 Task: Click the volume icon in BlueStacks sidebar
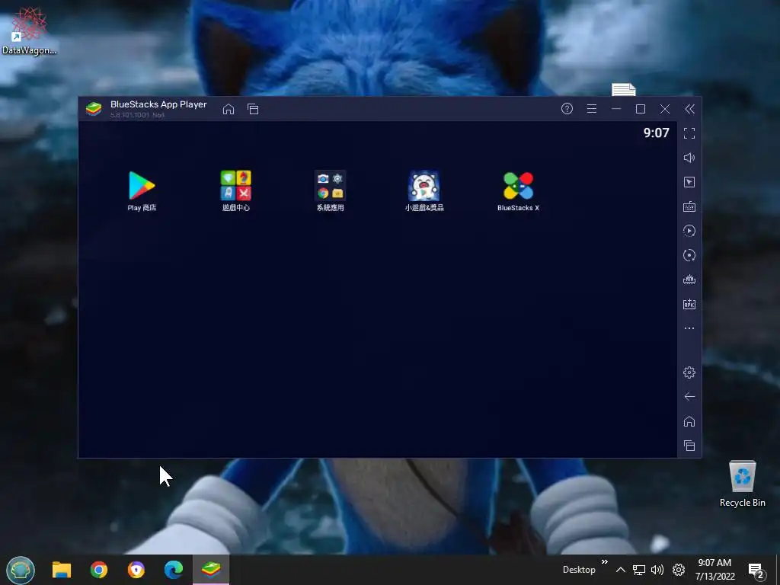tap(689, 158)
